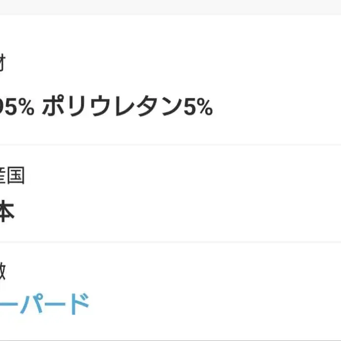Click the 95% value in material row
The width and height of the screenshot is (341, 341).
point(17,108)
